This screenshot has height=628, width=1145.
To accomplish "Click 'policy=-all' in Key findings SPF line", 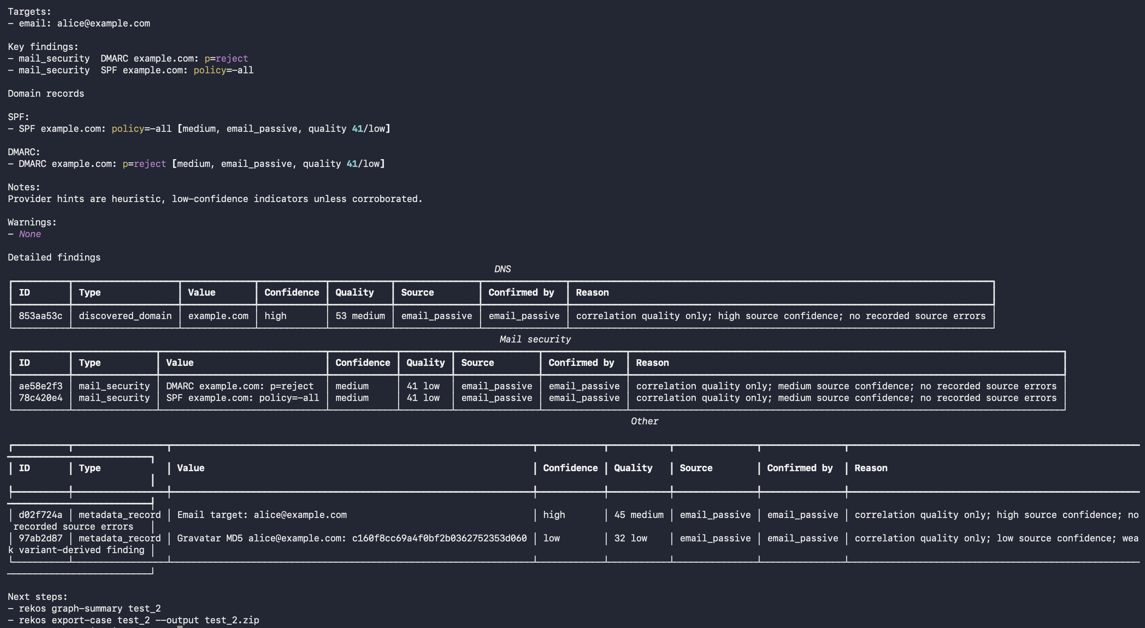I will [224, 70].
